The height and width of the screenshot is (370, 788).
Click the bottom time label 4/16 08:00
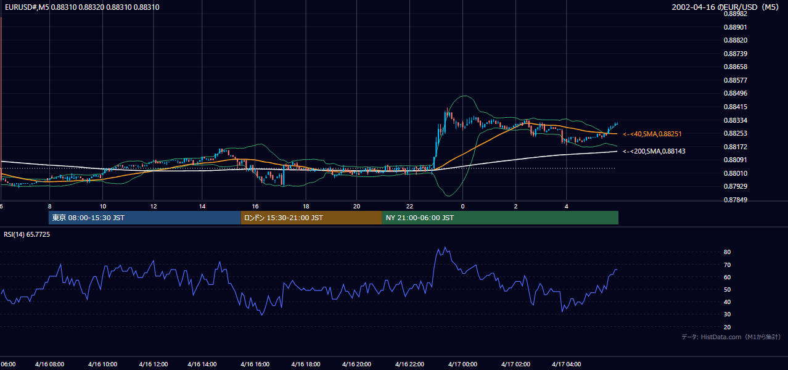click(50, 364)
